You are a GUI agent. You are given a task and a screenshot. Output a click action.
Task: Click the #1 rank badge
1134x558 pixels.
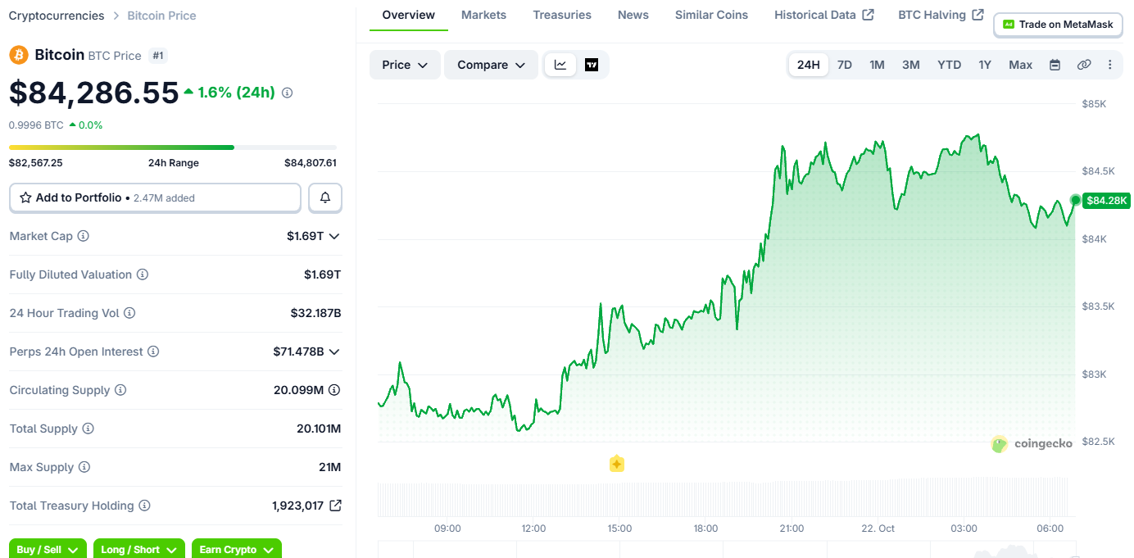158,56
